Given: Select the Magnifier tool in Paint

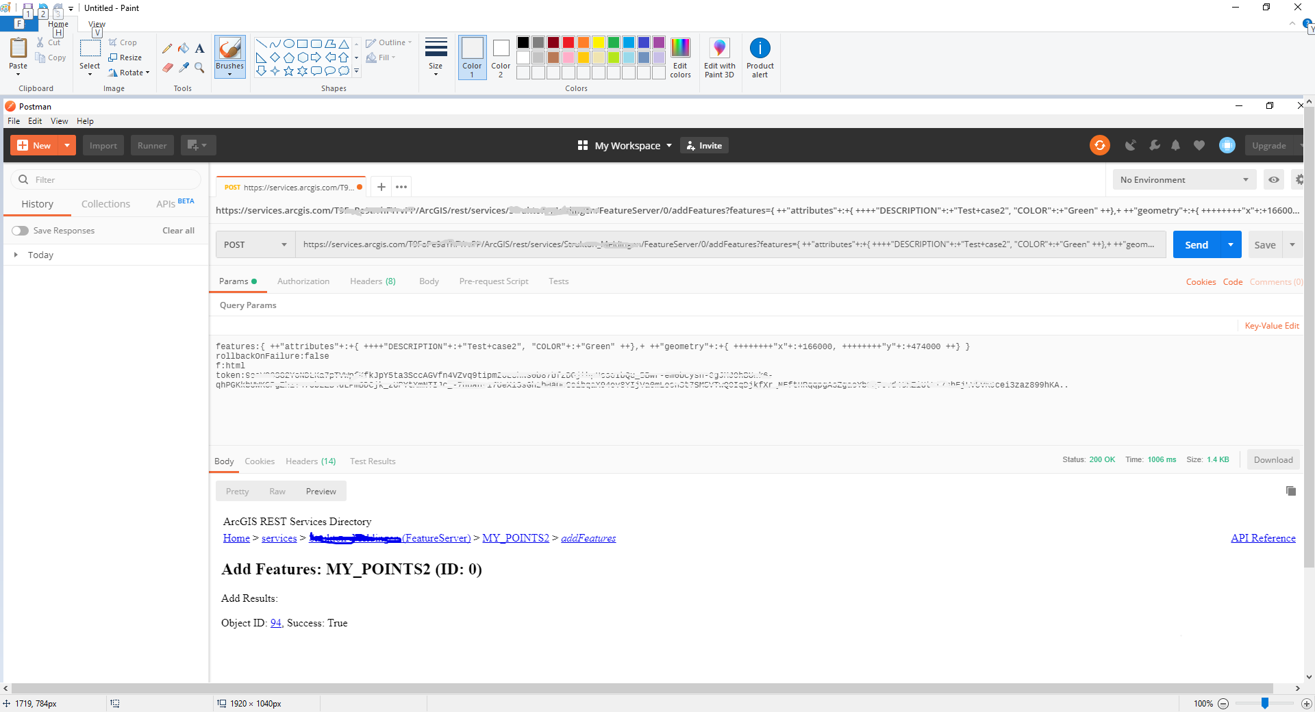Looking at the screenshot, I should [199, 67].
